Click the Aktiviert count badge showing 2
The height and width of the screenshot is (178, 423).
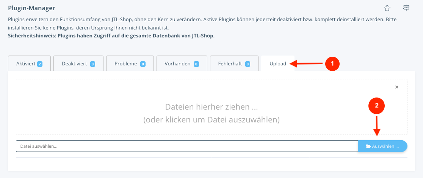click(40, 64)
